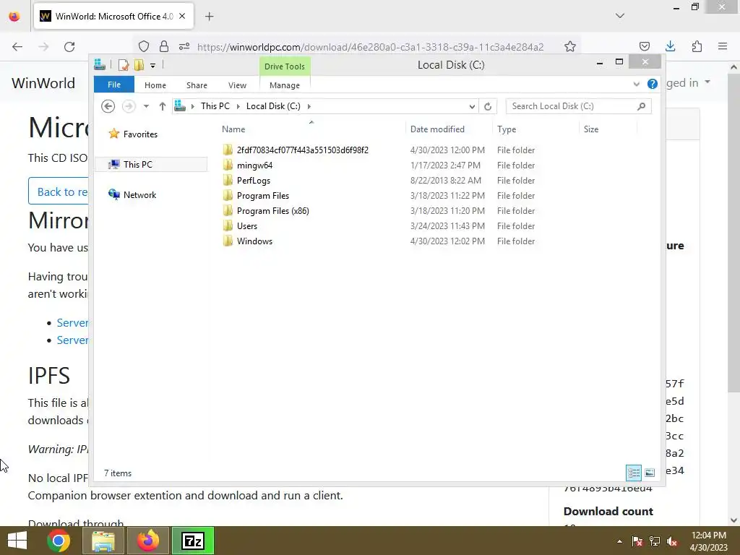Click the site padlock security icon
This screenshot has height=555, width=740.
click(164, 46)
